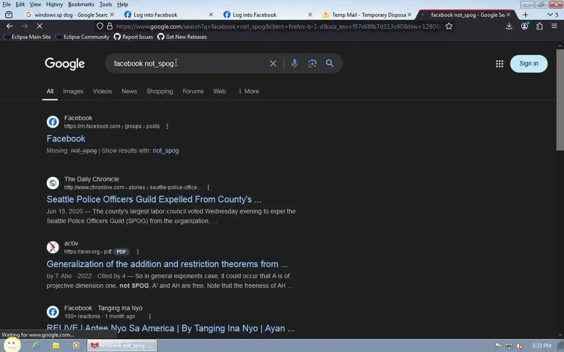Open the media player taskbar icon
564x352 pixels.
76,345
